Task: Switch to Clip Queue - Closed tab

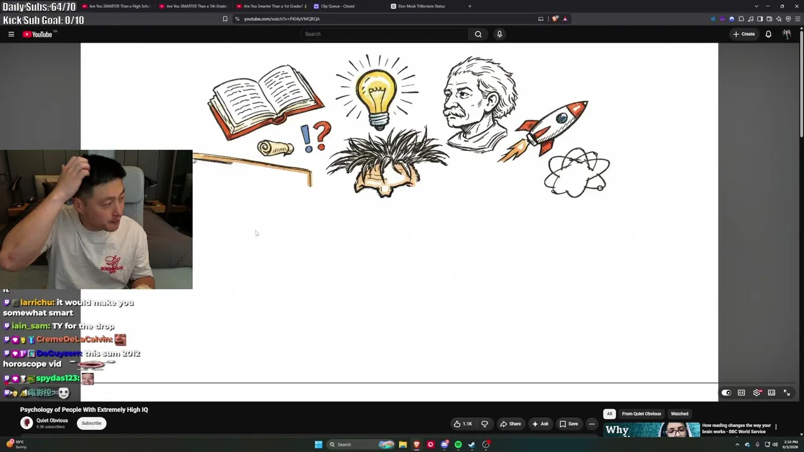Action: click(x=347, y=6)
